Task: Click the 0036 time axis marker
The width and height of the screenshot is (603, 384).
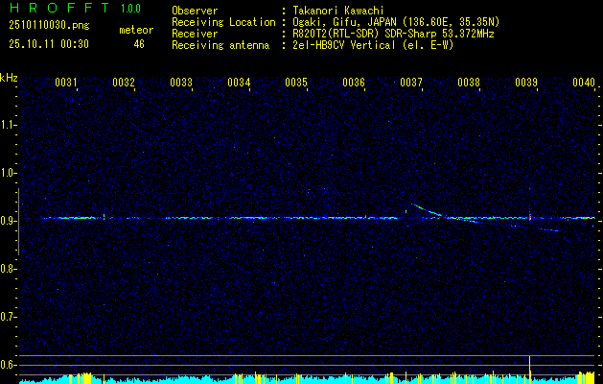Action: tap(354, 83)
